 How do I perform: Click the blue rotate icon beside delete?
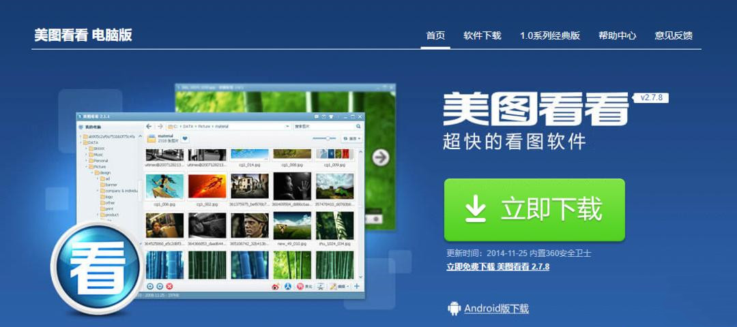click(160, 286)
